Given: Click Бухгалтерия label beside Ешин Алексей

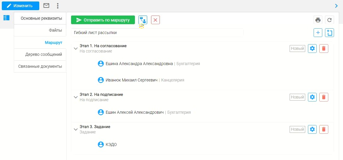Looking at the screenshot, I should click(x=179, y=112).
